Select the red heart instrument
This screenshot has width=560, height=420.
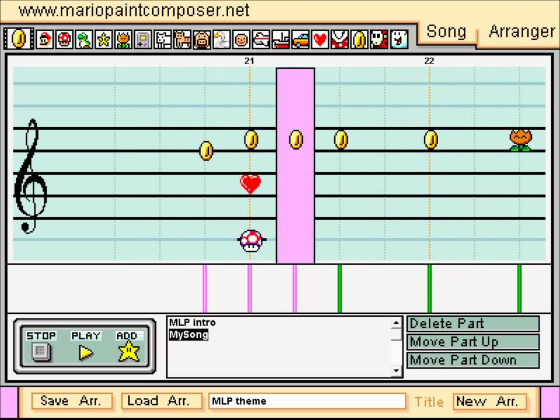(320, 40)
